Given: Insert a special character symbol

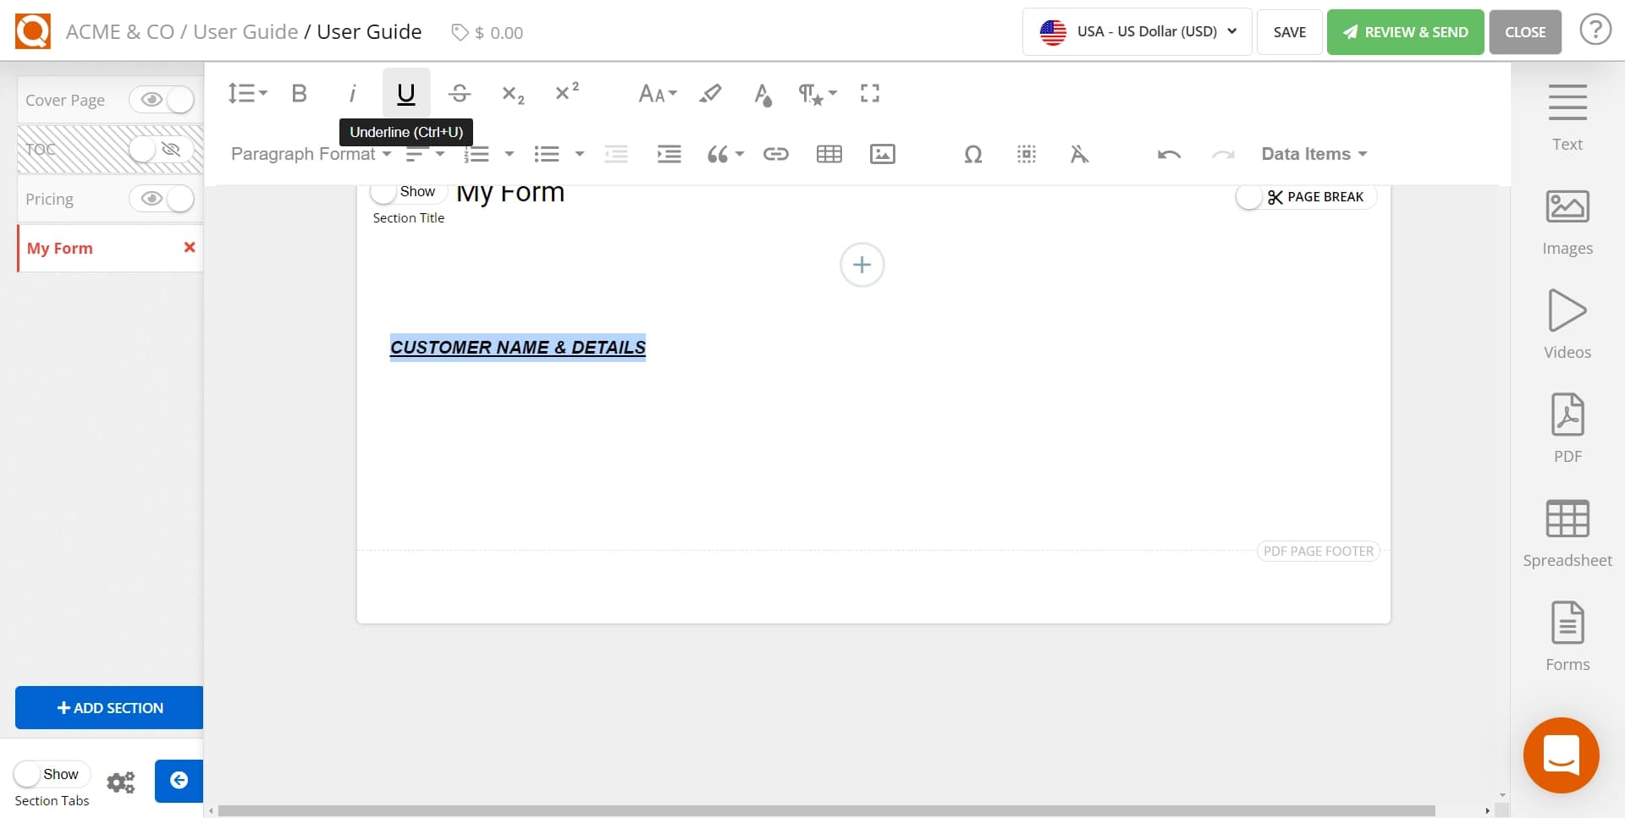Looking at the screenshot, I should [972, 155].
